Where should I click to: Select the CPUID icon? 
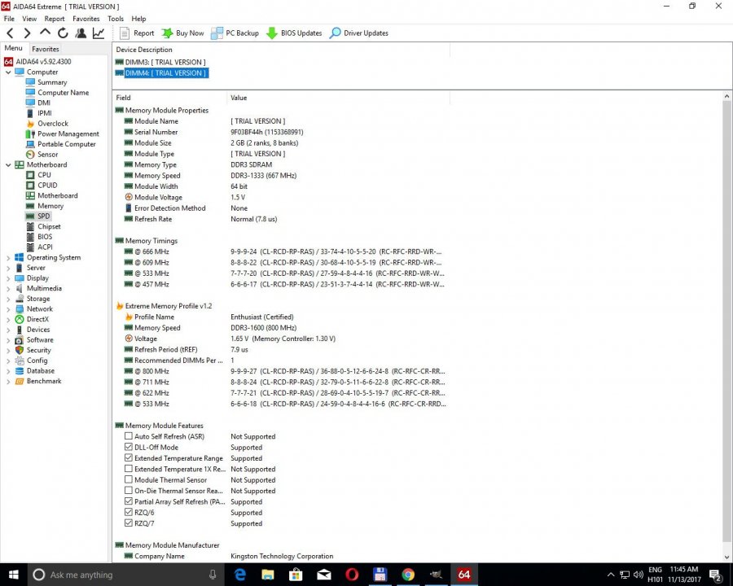pyautogui.click(x=30, y=185)
